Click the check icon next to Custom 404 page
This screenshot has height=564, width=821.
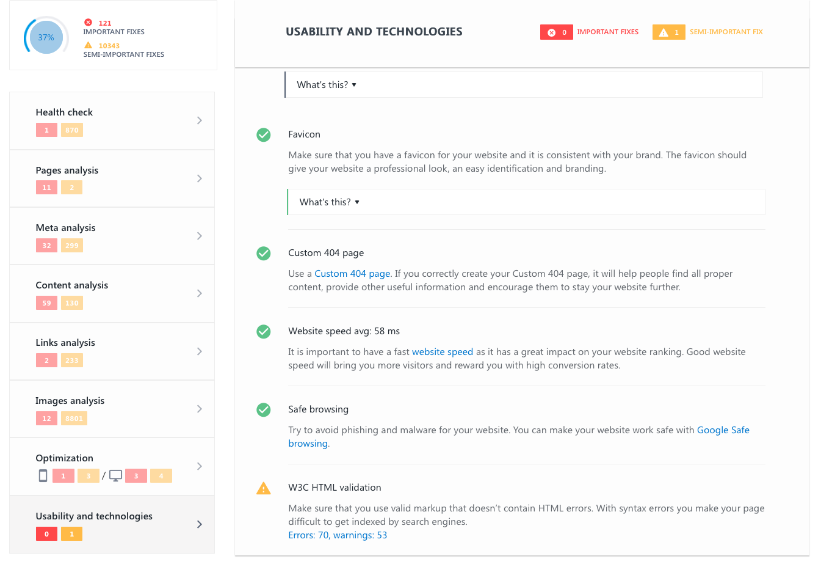[x=264, y=253]
